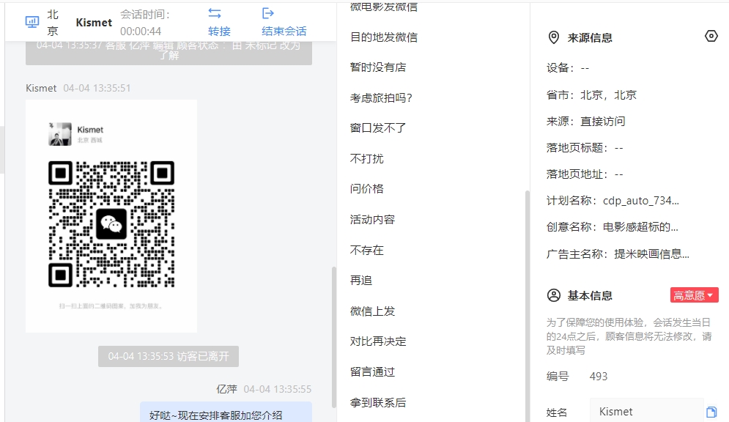Select quick reply 窗口发不了
The height and width of the screenshot is (422, 729).
coord(378,127)
